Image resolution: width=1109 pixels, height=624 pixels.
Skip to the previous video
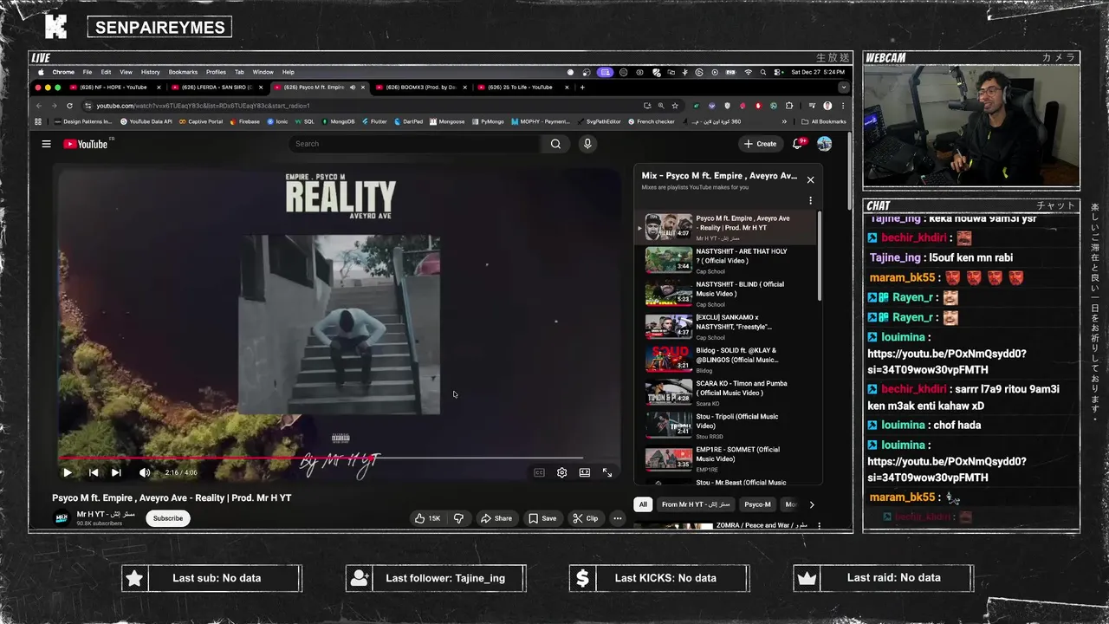coord(94,472)
